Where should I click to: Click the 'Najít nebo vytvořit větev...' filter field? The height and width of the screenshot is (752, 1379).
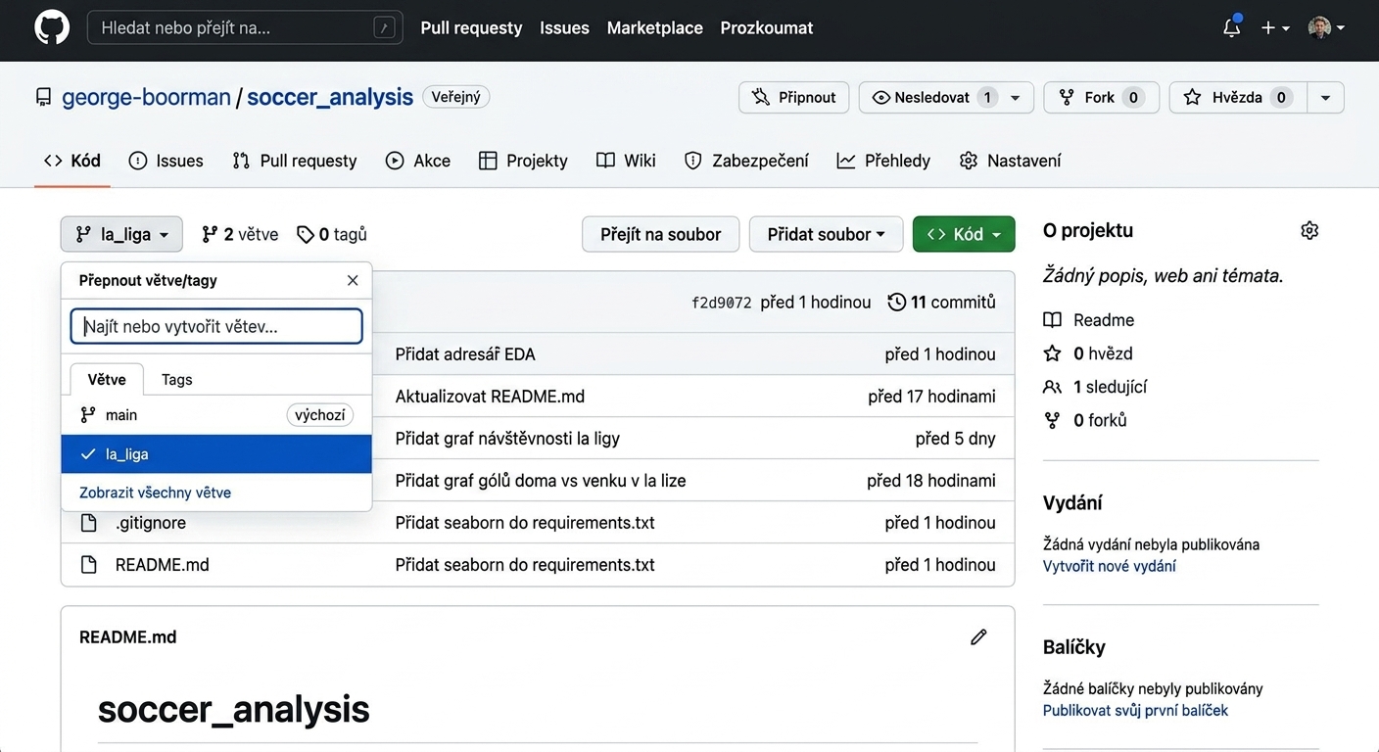[x=216, y=326]
